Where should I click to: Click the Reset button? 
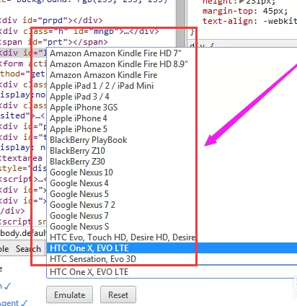click(x=118, y=294)
